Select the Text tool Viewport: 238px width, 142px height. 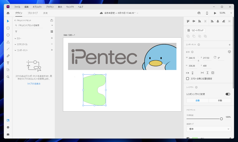click(x=8, y=63)
